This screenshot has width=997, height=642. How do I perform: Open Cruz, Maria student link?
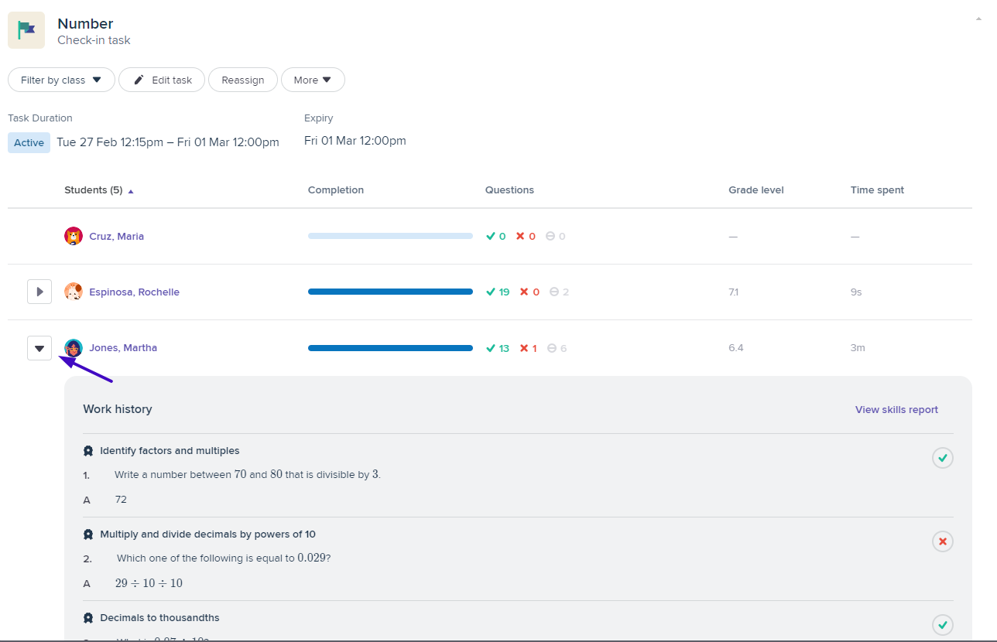pyautogui.click(x=116, y=236)
